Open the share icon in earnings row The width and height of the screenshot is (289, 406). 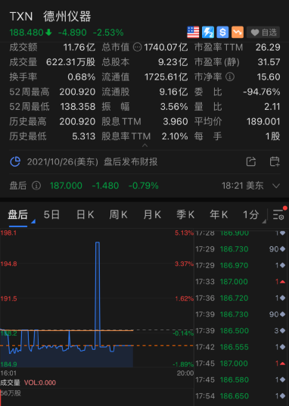pyautogui.click(x=251, y=162)
